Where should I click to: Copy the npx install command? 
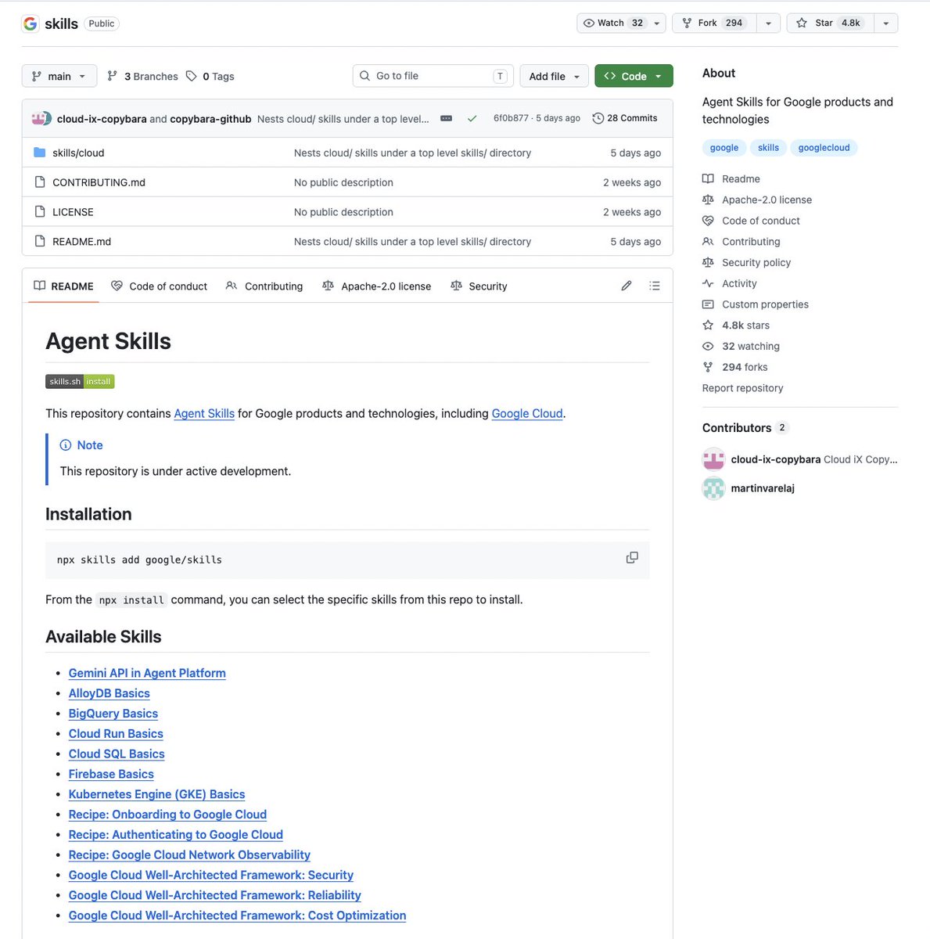tap(632, 558)
